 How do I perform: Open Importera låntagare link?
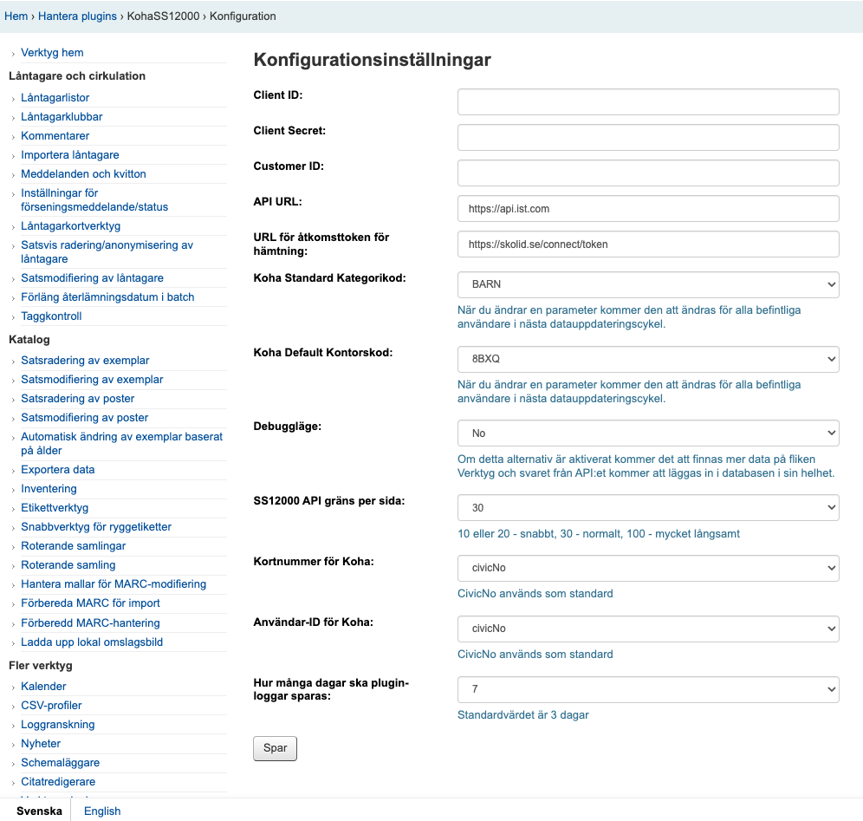70,154
